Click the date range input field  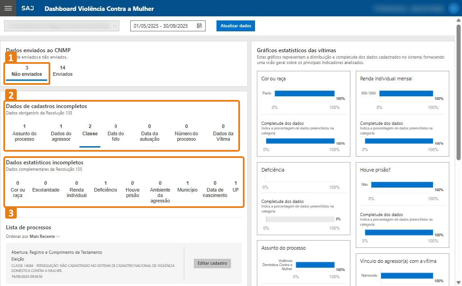[162, 26]
